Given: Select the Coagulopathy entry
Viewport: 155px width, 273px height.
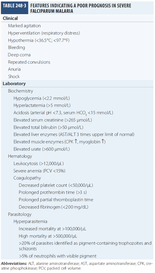Looking at the screenshot, I should (x=27, y=178).
